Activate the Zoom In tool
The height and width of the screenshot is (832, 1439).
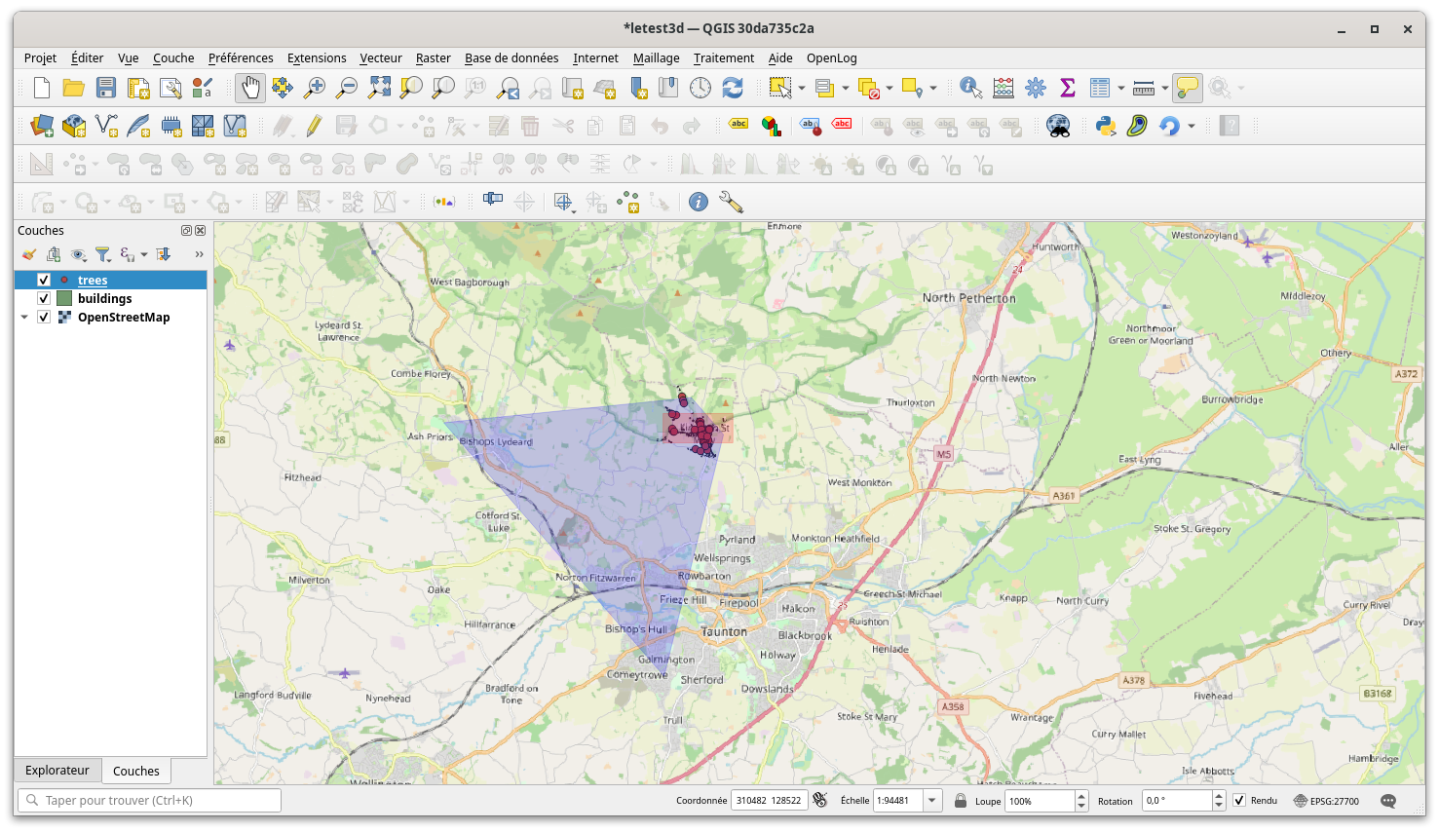313,88
